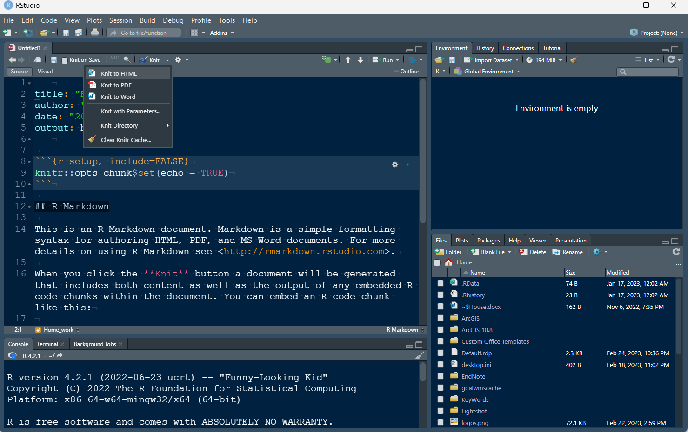The height and width of the screenshot is (432, 688).
Task: Click the editor settings gear icon
Action: point(178,60)
